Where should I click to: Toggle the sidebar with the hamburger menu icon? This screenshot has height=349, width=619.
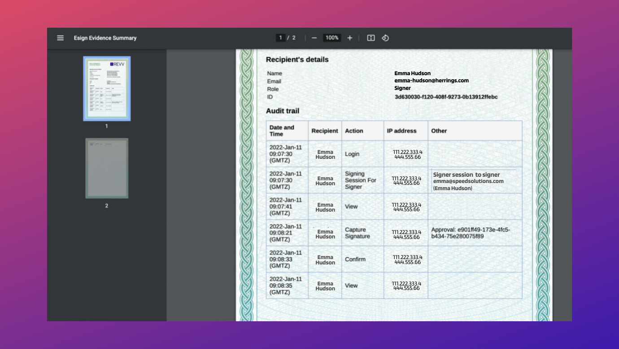(61, 38)
